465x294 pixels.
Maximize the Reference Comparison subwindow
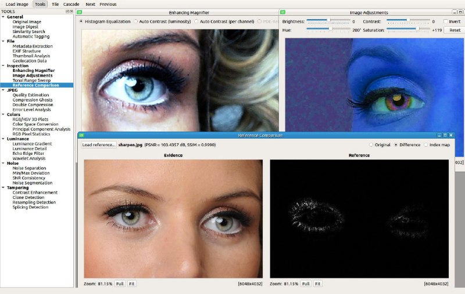coord(445,135)
